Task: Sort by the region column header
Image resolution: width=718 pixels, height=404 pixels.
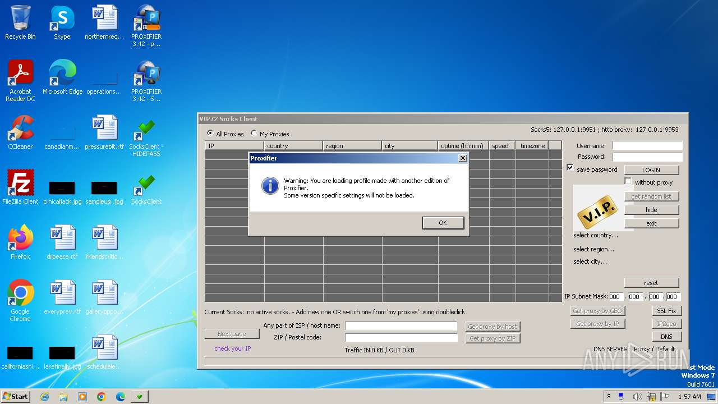Action: tap(353, 146)
